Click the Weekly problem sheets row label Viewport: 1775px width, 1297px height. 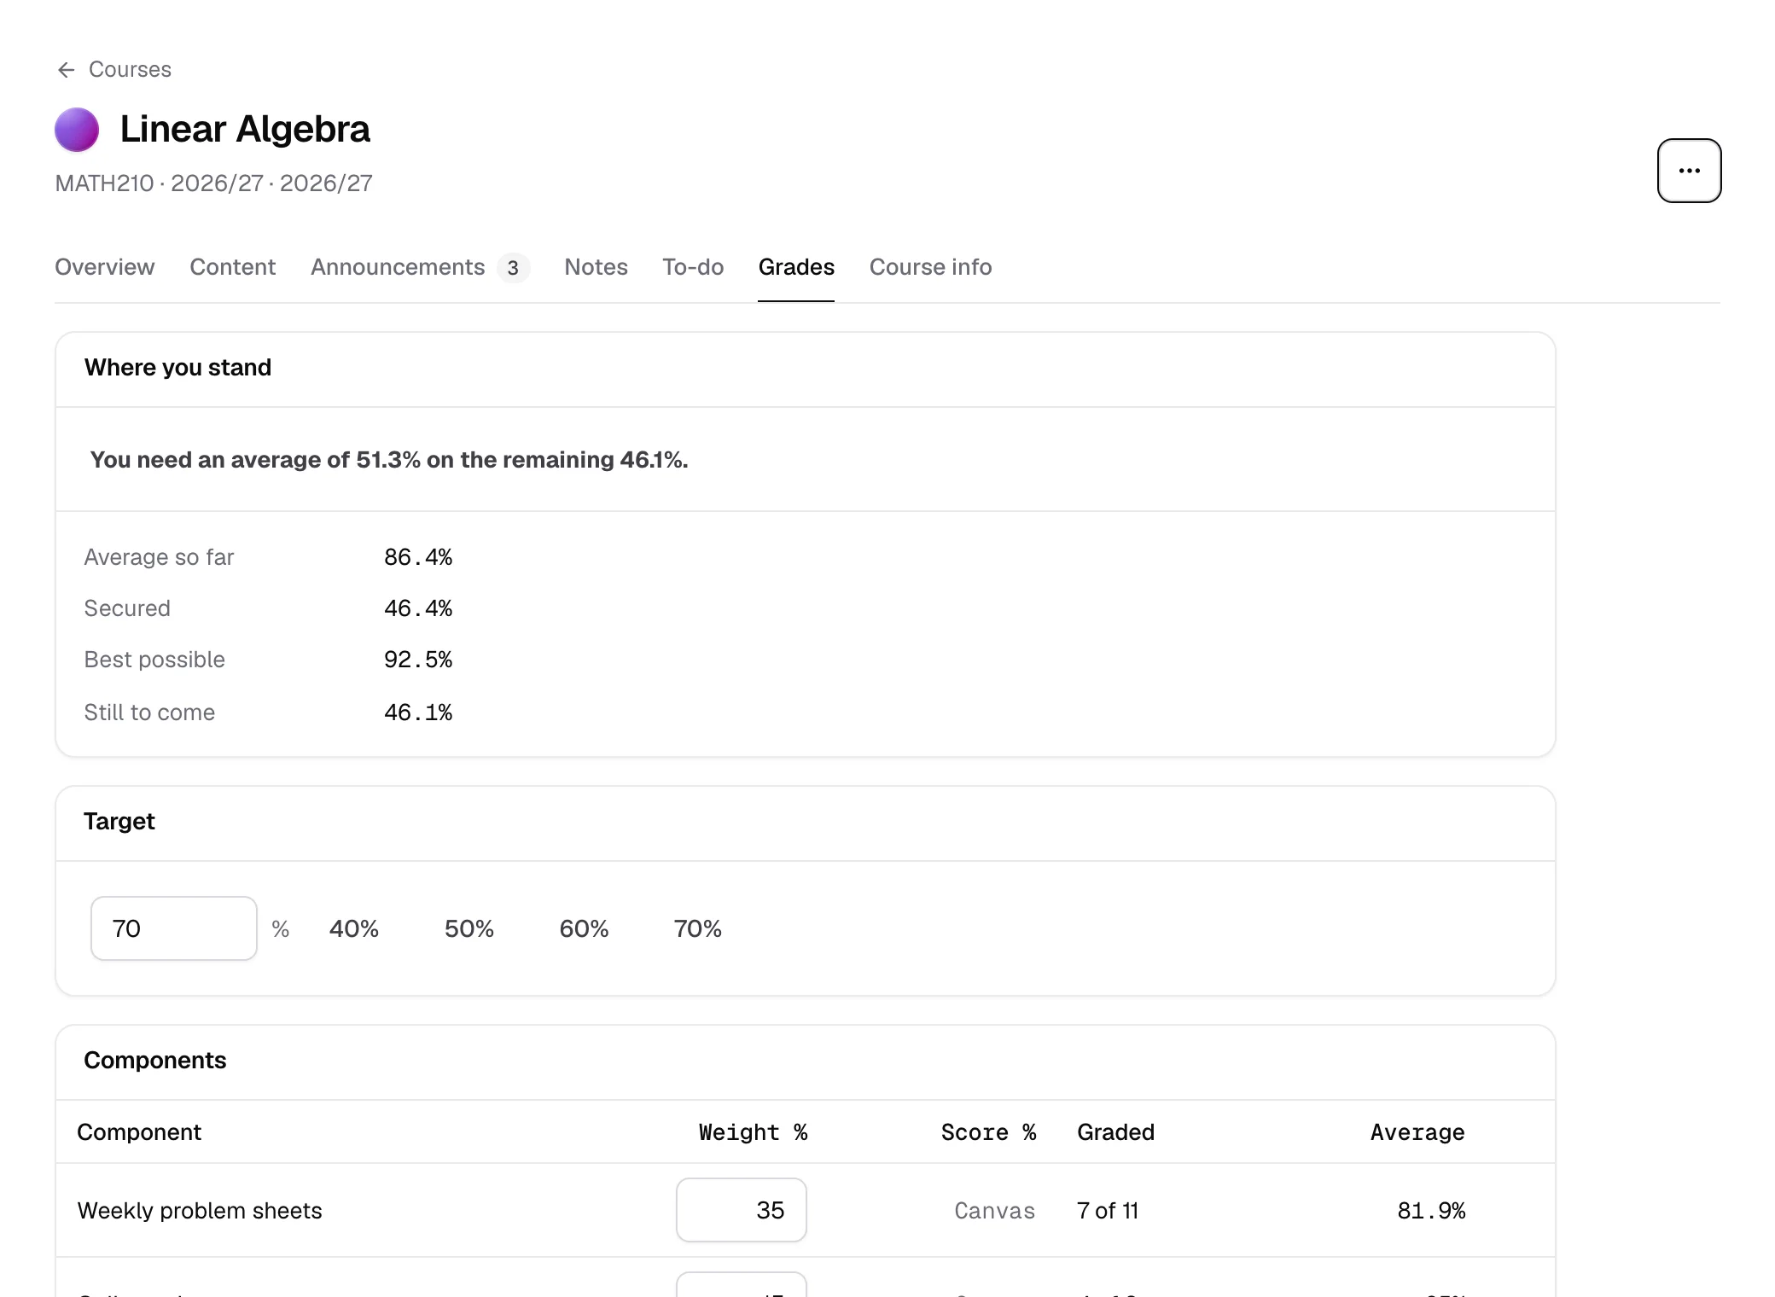200,1211
